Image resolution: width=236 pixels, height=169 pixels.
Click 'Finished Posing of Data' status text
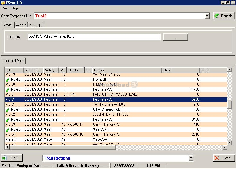pyautogui.click(x=27, y=166)
